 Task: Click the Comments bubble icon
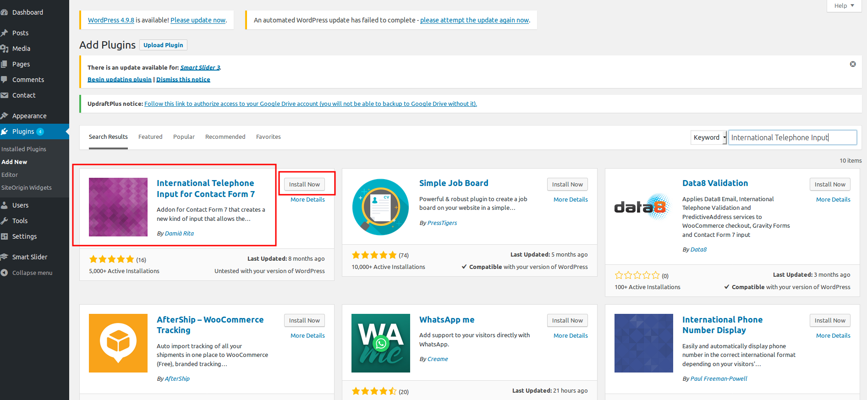[x=4, y=80]
